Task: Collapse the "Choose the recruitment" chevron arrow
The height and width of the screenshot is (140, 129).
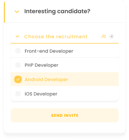Action: [18, 36]
